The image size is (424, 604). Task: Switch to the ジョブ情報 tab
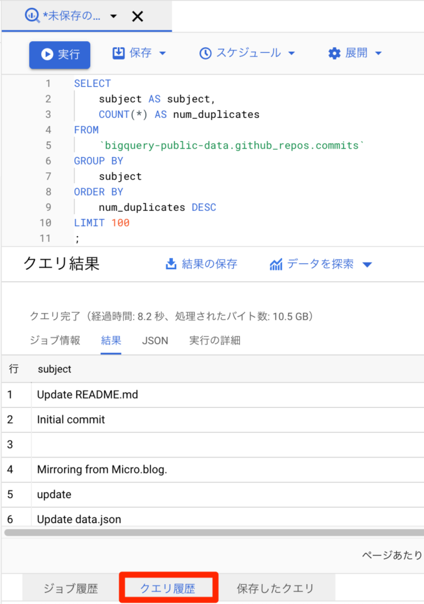(x=55, y=341)
